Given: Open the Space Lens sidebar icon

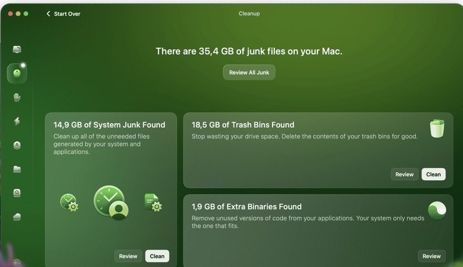Looking at the screenshot, I should (x=17, y=193).
